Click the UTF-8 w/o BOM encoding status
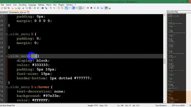This screenshot has height=107, width=191. (178, 106)
